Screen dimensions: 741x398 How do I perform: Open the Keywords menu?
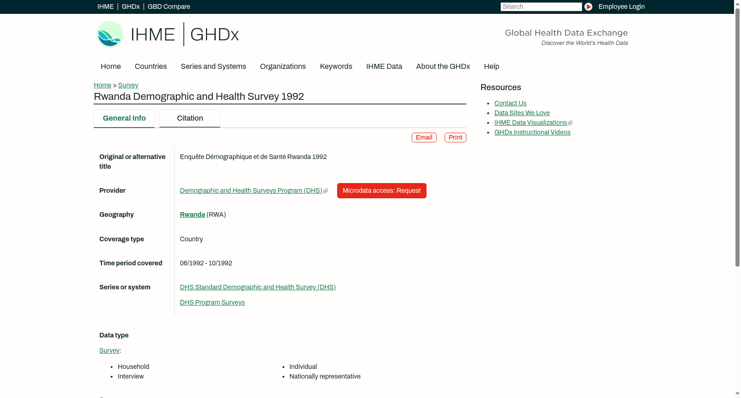pos(336,66)
